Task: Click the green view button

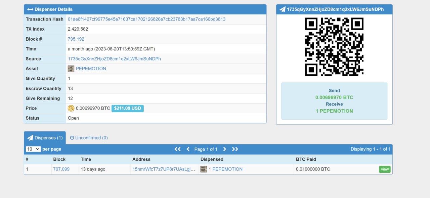Action: (385, 169)
